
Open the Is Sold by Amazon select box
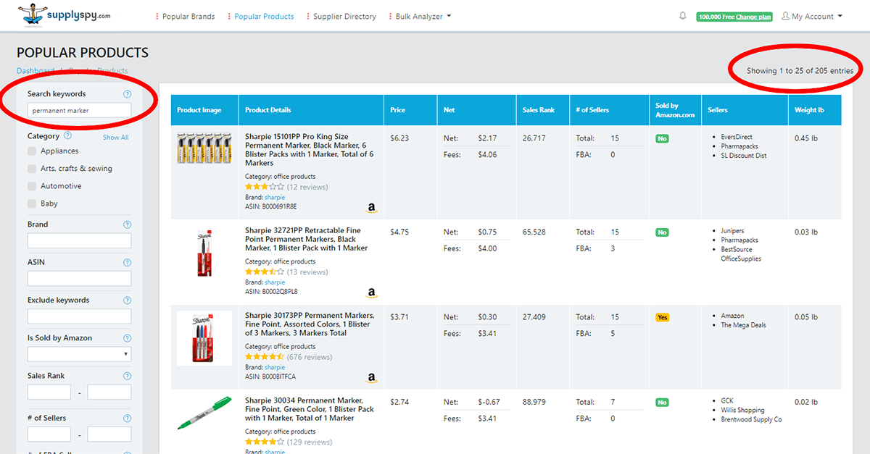point(80,354)
